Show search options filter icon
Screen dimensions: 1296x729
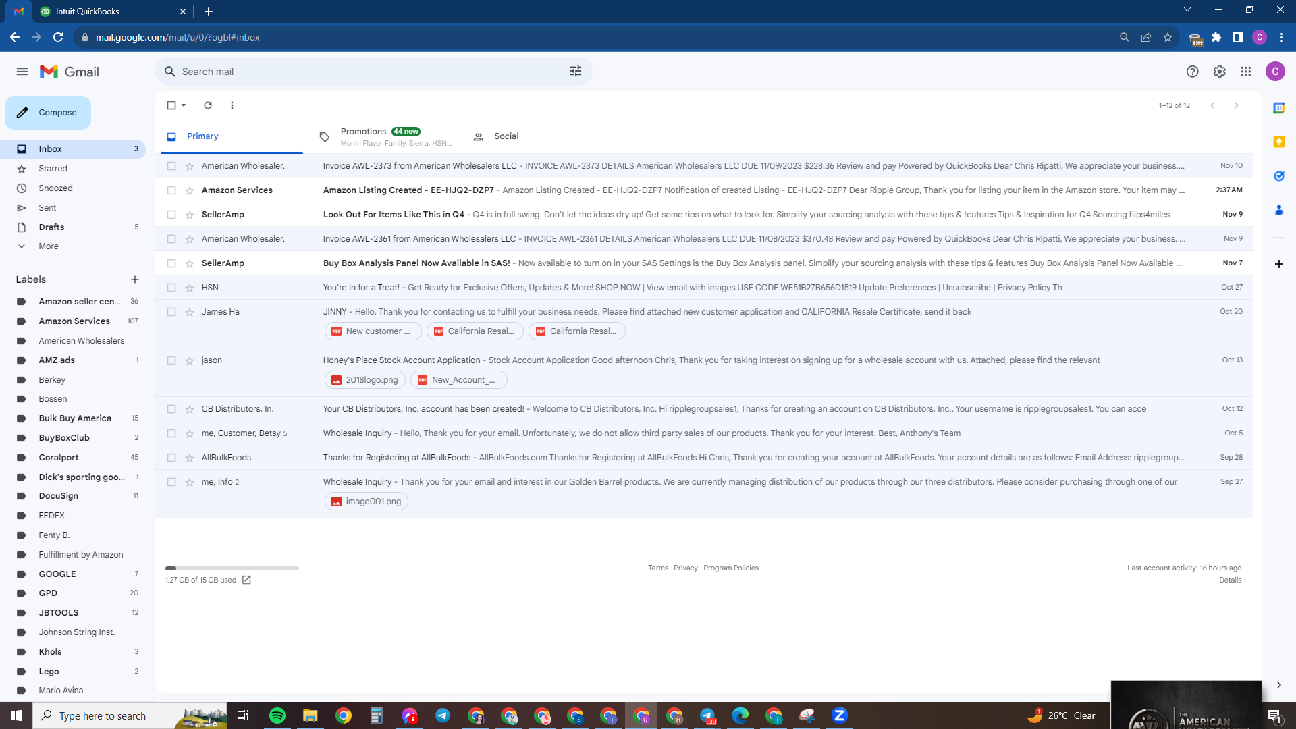point(576,72)
